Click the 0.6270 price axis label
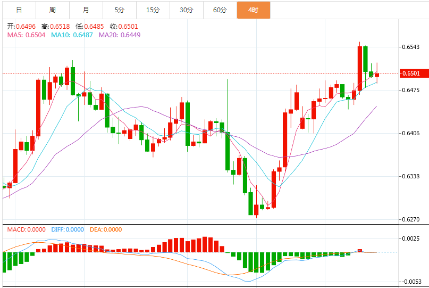 point(410,219)
